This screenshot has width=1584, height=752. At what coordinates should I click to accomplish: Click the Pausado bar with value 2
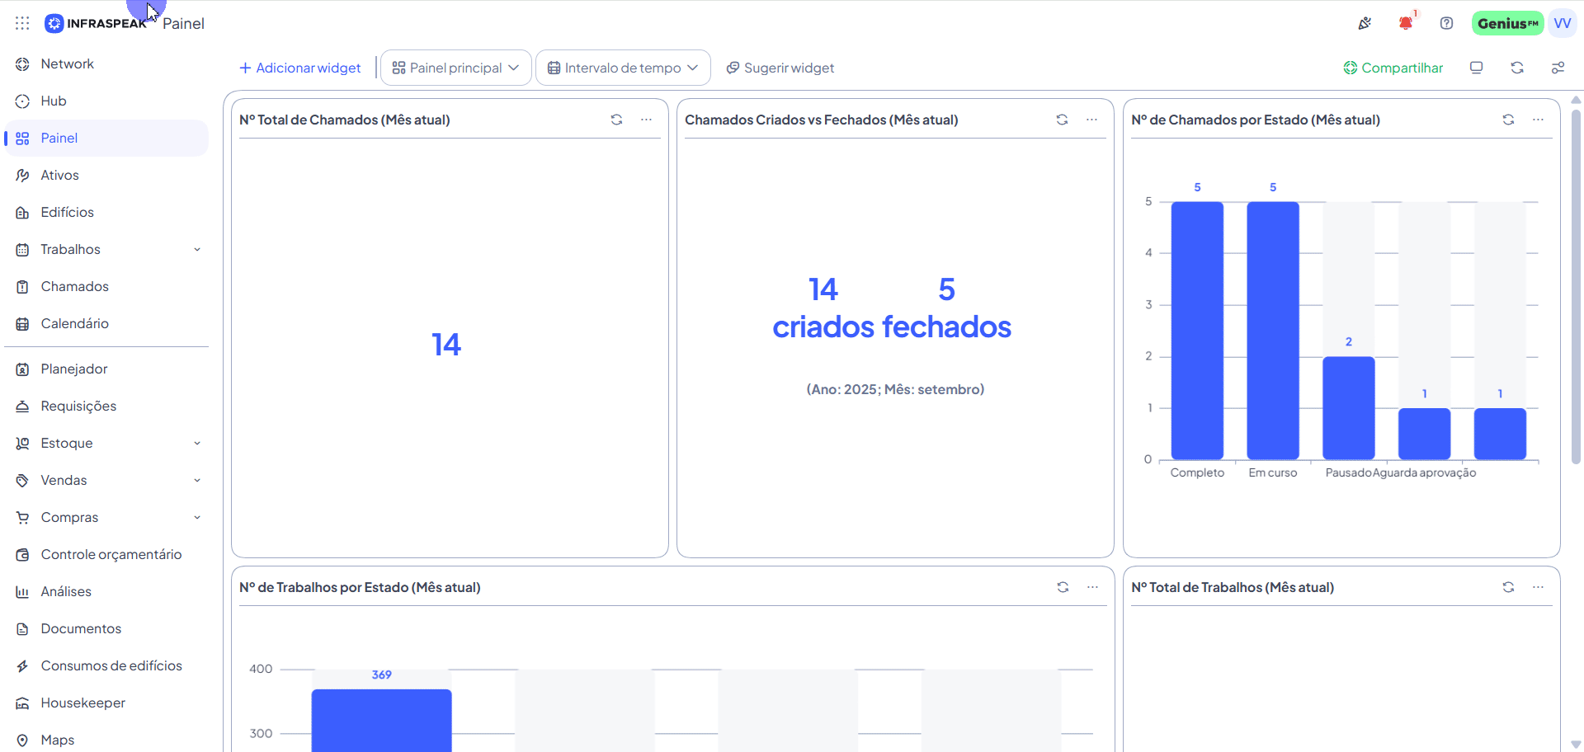1349,408
